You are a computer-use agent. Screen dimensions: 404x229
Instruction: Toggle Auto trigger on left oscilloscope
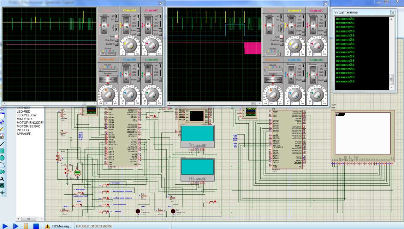click(116, 36)
